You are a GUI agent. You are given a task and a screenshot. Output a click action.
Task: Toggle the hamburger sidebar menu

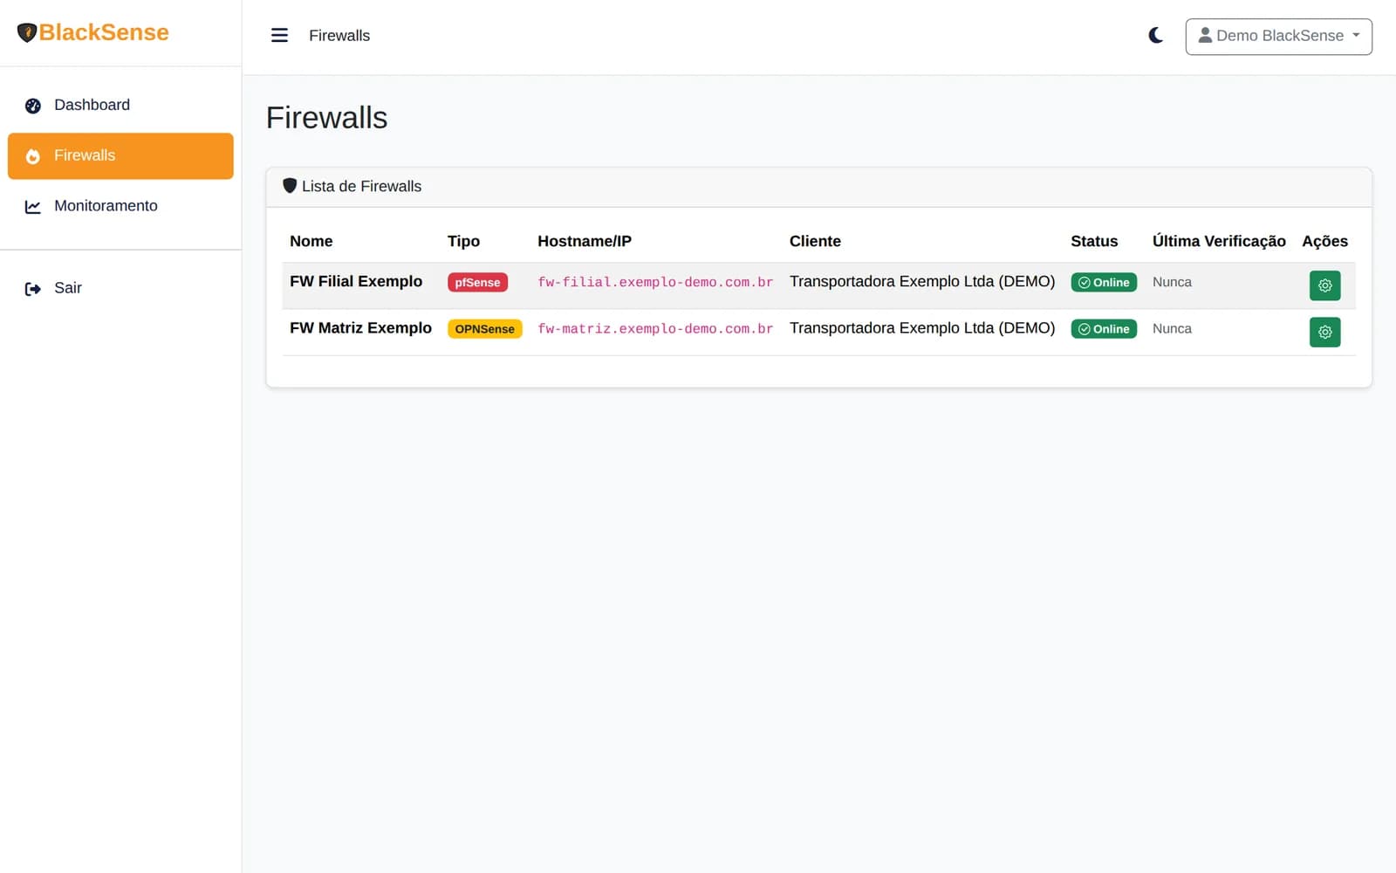coord(279,35)
